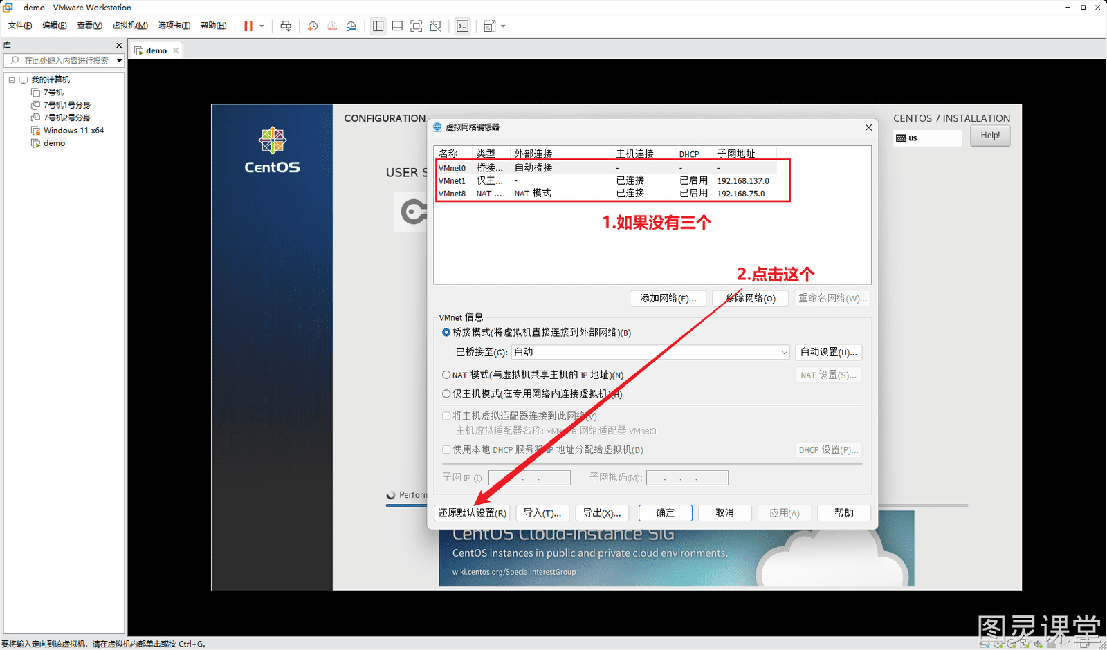The height and width of the screenshot is (650, 1107).
Task: Send Ctrl+Alt+Del to the virtual machine
Action: (x=286, y=26)
